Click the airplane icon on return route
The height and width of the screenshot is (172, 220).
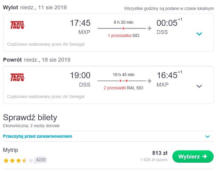click(x=149, y=81)
